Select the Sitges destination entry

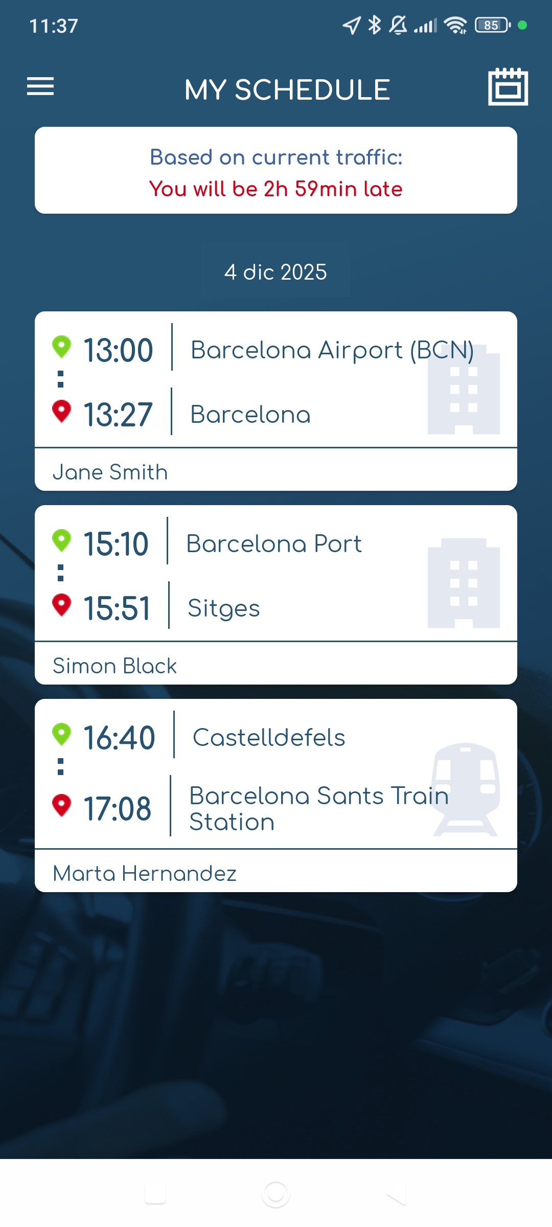pos(224,608)
